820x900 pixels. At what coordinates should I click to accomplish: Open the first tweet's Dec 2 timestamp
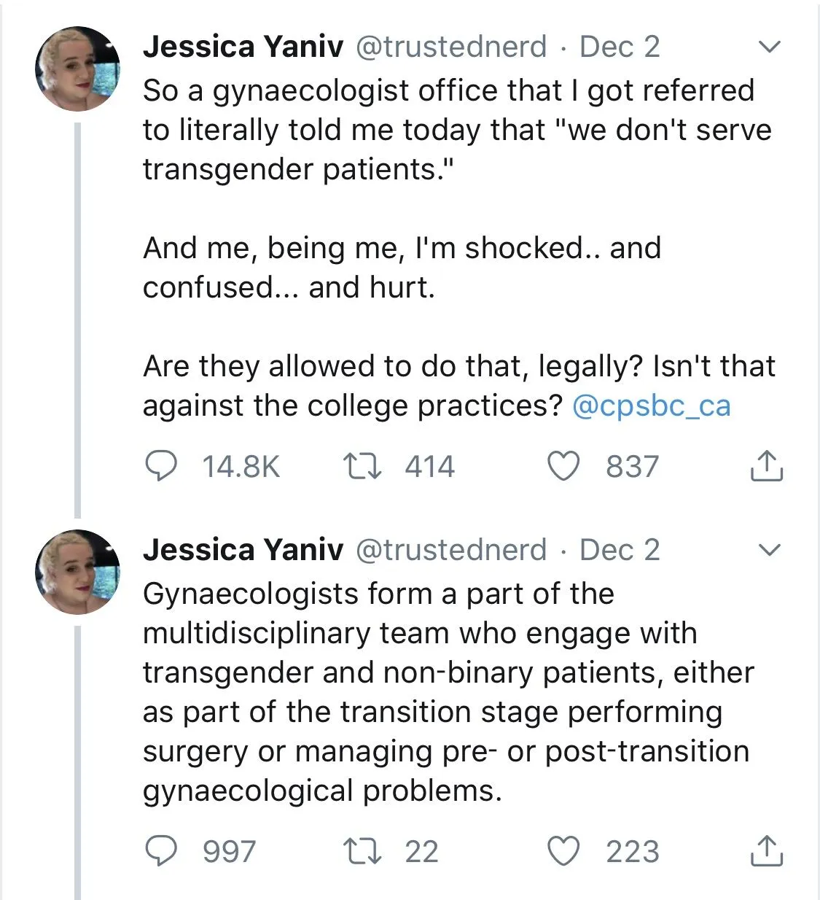[x=620, y=47]
